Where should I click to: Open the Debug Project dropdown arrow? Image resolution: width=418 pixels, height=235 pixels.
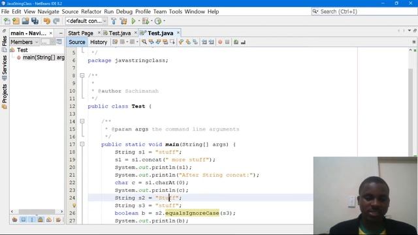[152, 21]
